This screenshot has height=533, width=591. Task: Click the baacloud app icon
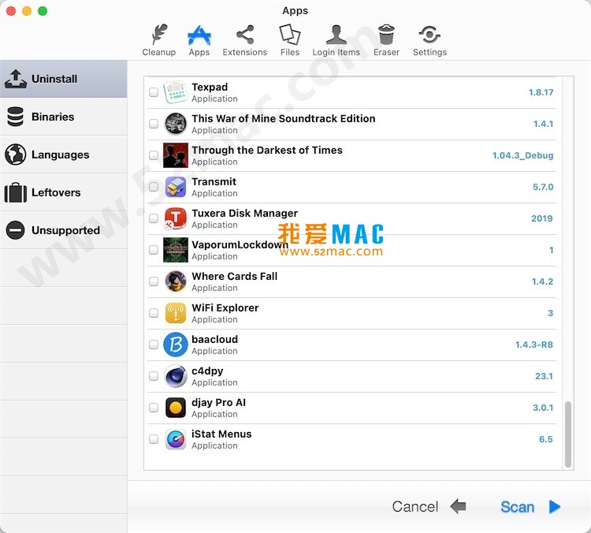175,345
